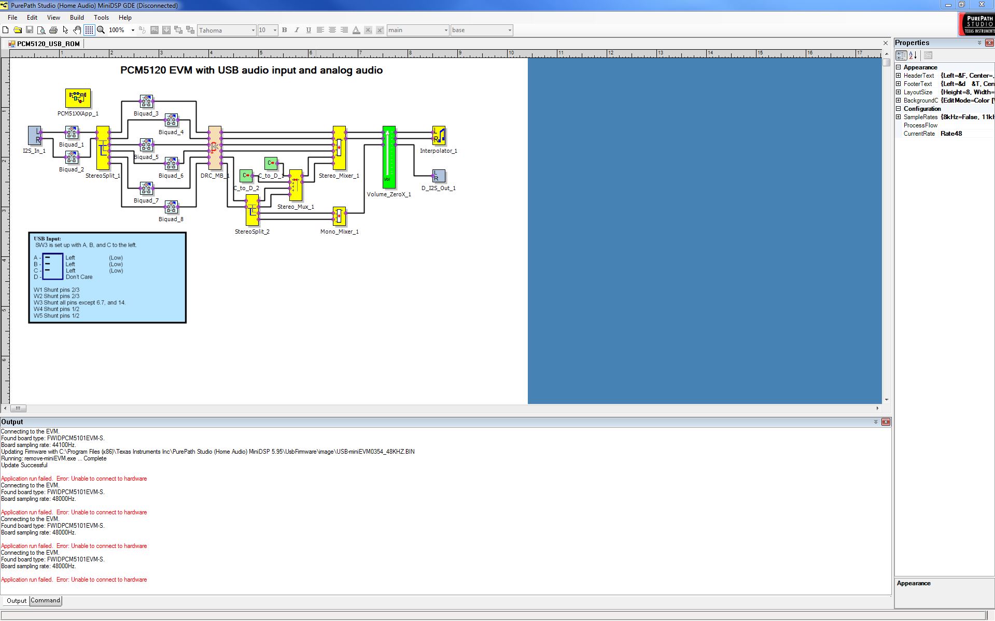Select the D_I2S_Out_1 output block

[x=439, y=176]
